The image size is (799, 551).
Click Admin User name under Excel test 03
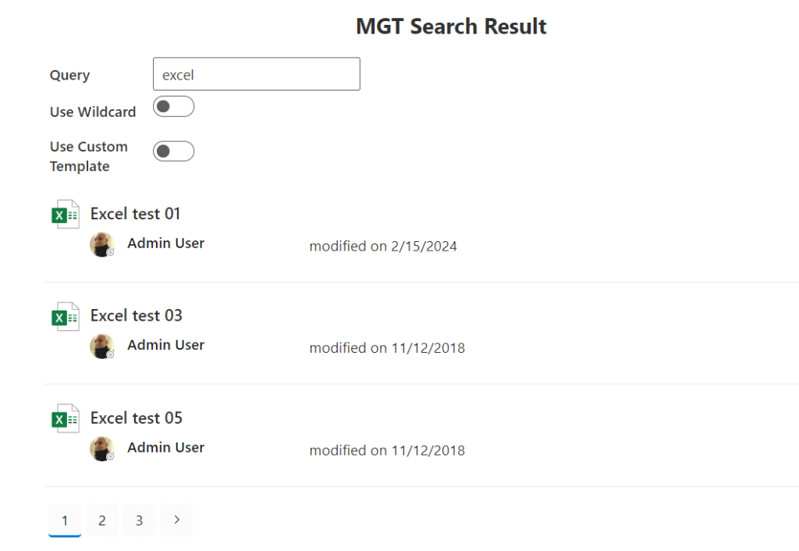(x=166, y=345)
